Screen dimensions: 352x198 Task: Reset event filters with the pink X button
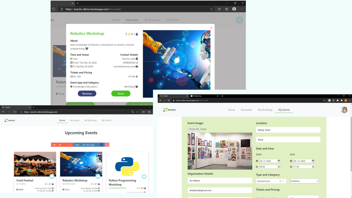107,145
